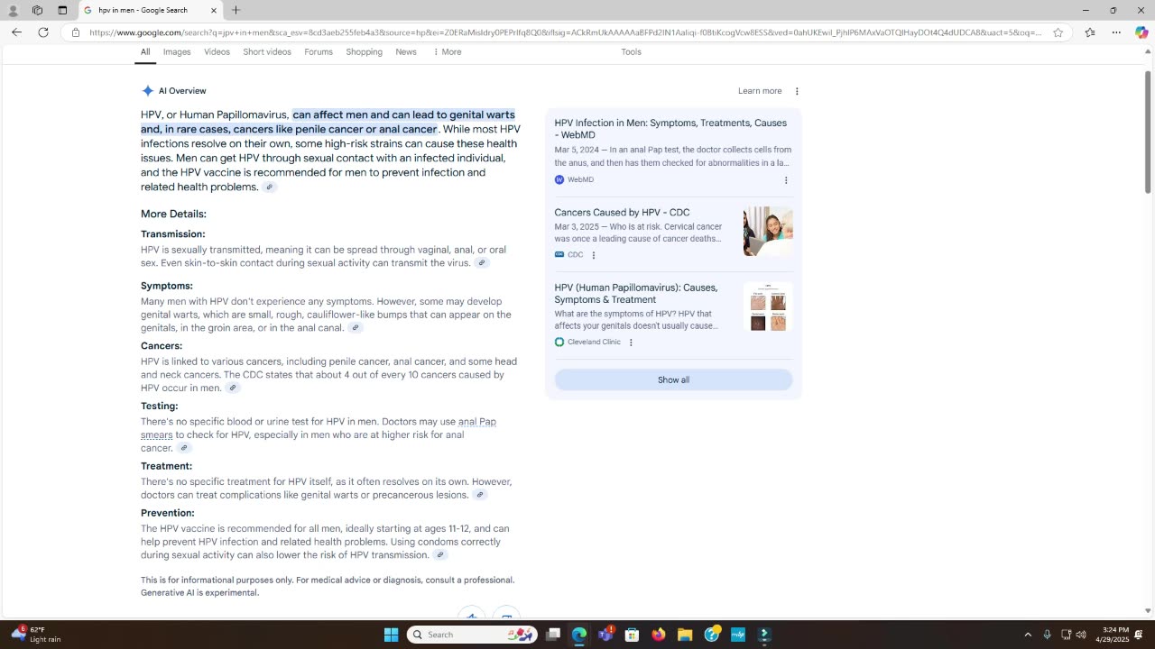This screenshot has height=649, width=1155.
Task: Open File Explorer from the taskbar
Action: (685, 635)
